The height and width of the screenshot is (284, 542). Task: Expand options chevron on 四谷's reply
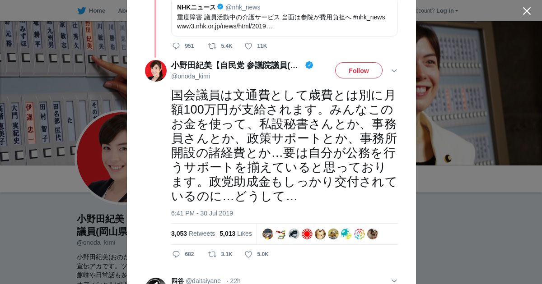(394, 280)
